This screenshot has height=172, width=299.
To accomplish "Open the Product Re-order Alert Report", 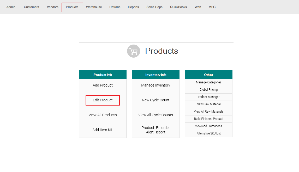I will (156, 130).
